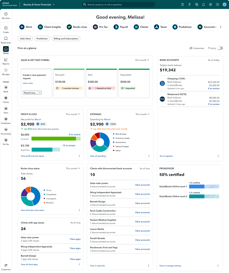Click the Home icon in the sidebar

[x=6, y=49]
